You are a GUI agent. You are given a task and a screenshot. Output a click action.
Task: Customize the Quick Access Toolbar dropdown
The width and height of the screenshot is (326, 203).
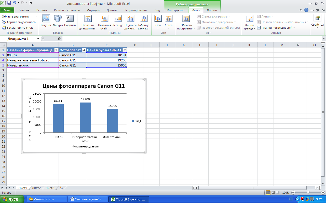(x=31, y=3)
